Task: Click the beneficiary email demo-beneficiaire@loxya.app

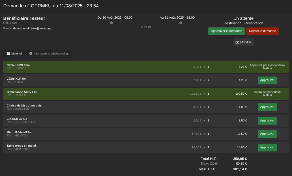Action: (33, 29)
